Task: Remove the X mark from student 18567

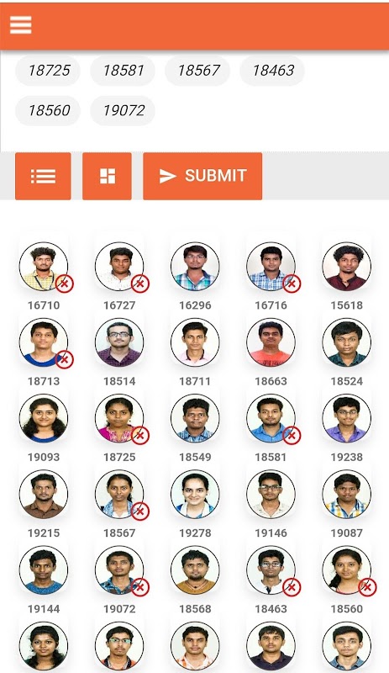Action: (140, 511)
